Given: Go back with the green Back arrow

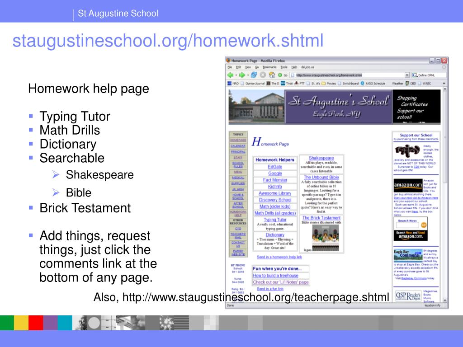Looking at the screenshot, I should 230,75.
